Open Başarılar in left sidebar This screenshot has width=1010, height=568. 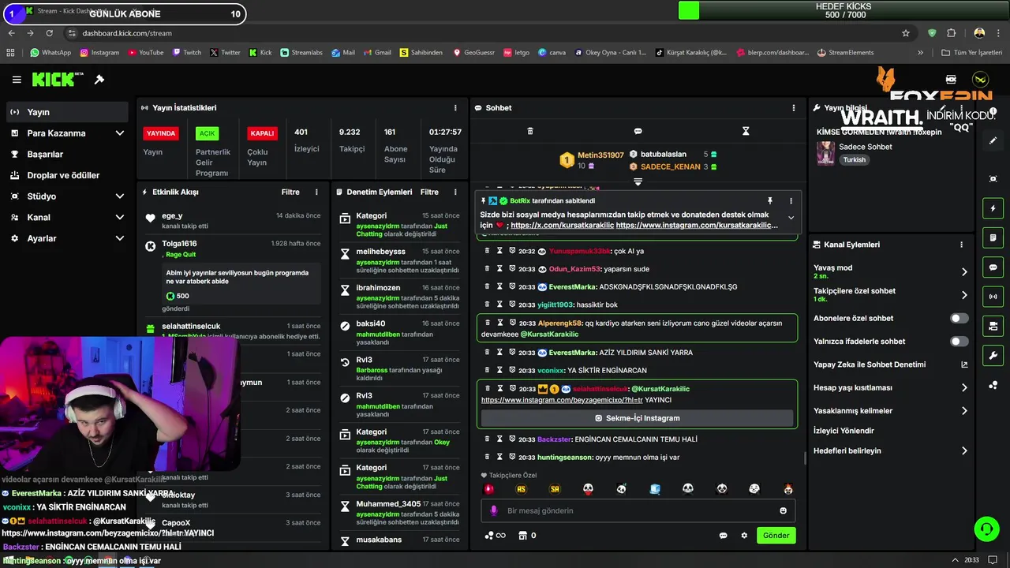(x=67, y=155)
